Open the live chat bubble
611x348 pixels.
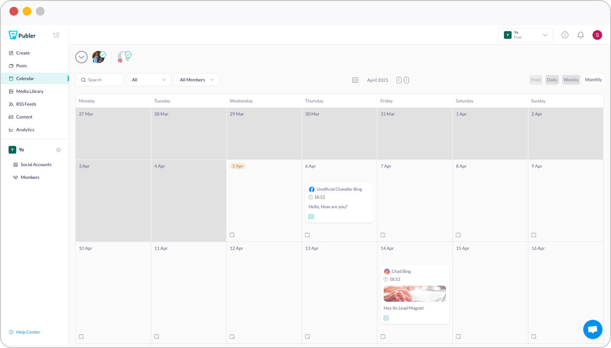(593, 329)
